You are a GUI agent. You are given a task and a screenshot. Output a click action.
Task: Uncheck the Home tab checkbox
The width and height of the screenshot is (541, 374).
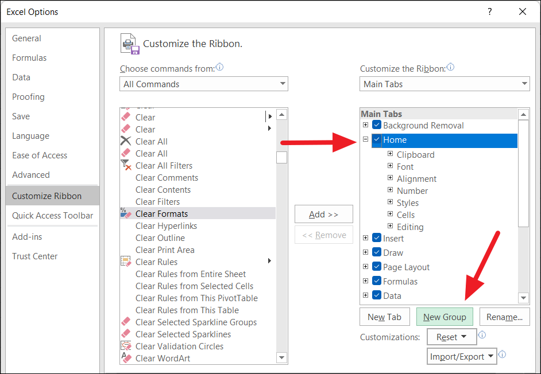[376, 139]
